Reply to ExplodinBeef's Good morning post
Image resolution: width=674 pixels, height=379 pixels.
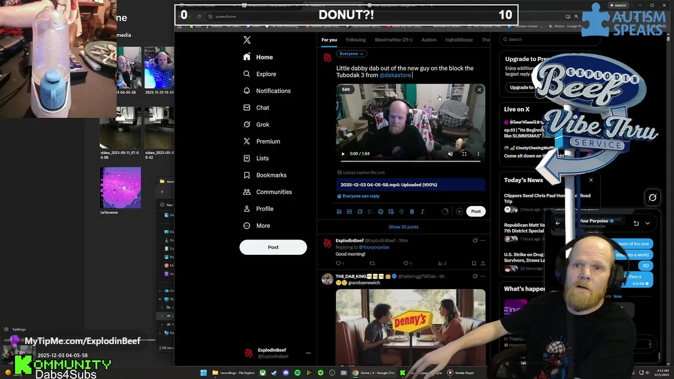click(339, 263)
